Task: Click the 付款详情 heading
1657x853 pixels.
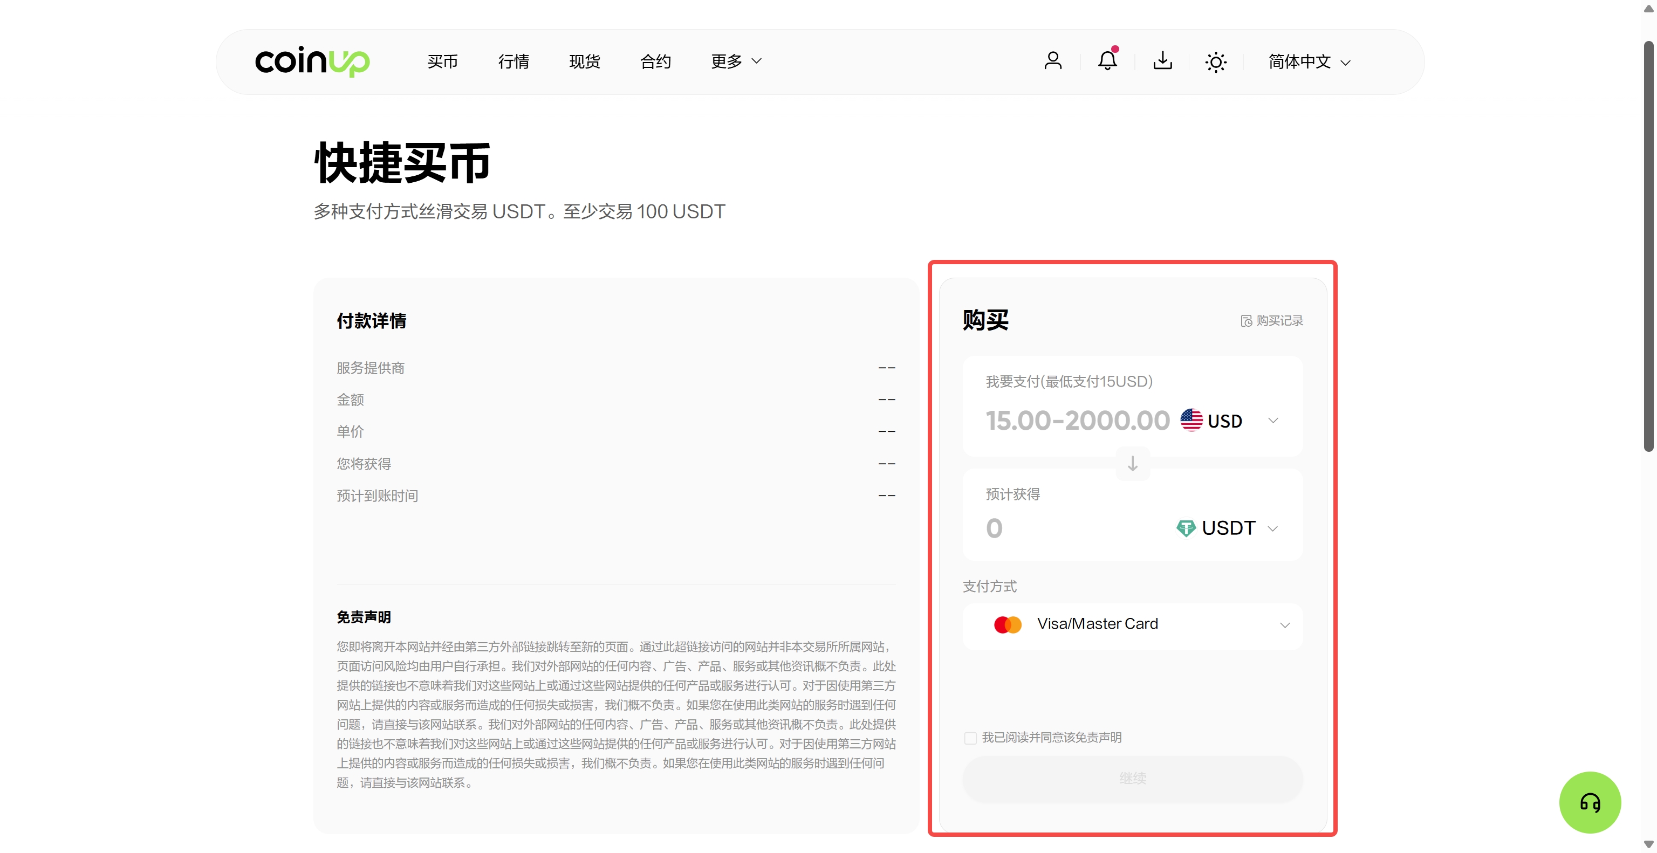Action: (x=371, y=321)
